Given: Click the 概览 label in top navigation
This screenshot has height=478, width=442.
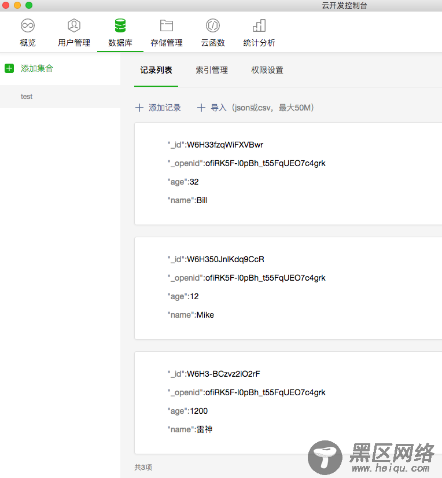Looking at the screenshot, I should pos(28,43).
